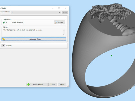135x101 pixels.
Task: Click the Follow Advice button
Action: (37, 84)
